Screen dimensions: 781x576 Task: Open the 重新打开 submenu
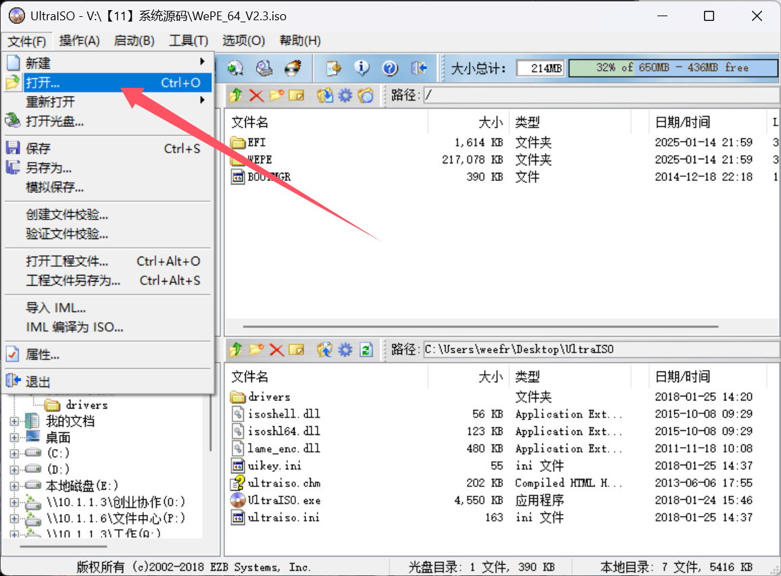[x=108, y=102]
